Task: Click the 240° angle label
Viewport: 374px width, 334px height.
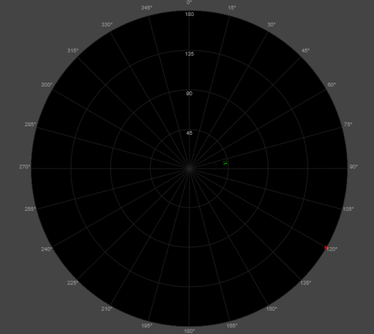Action: coord(47,249)
